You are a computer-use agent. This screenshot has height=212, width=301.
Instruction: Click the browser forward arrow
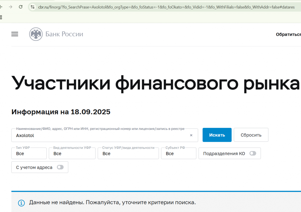[11, 7]
